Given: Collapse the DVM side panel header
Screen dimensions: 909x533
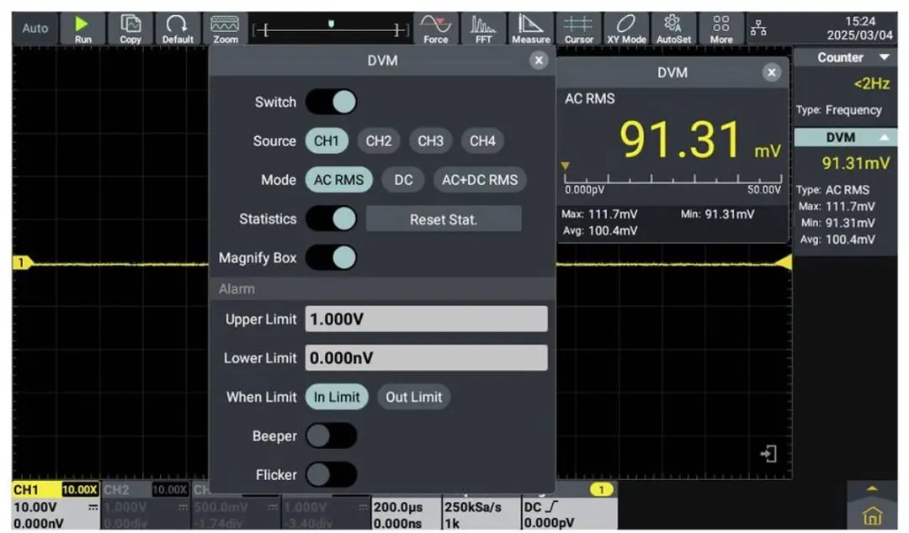Looking at the screenshot, I should point(845,137).
